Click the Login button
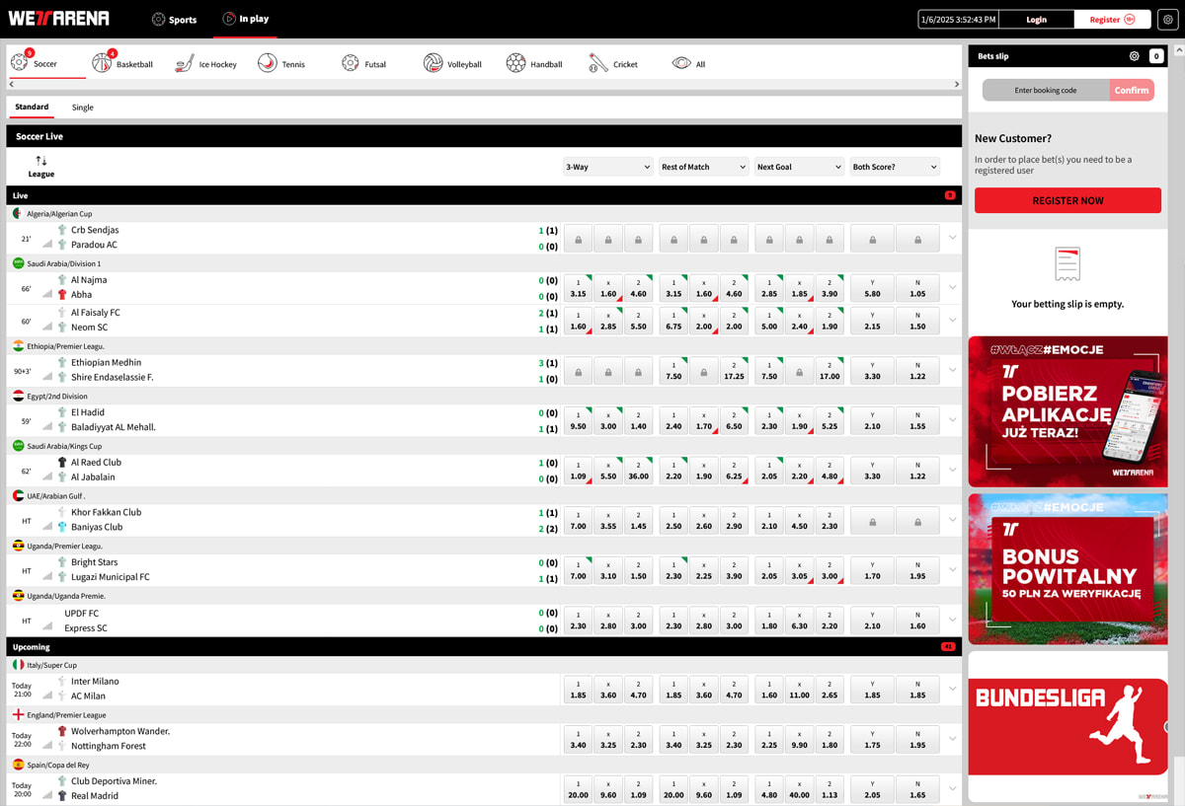Screen dimensions: 1185x806 [x=1036, y=19]
